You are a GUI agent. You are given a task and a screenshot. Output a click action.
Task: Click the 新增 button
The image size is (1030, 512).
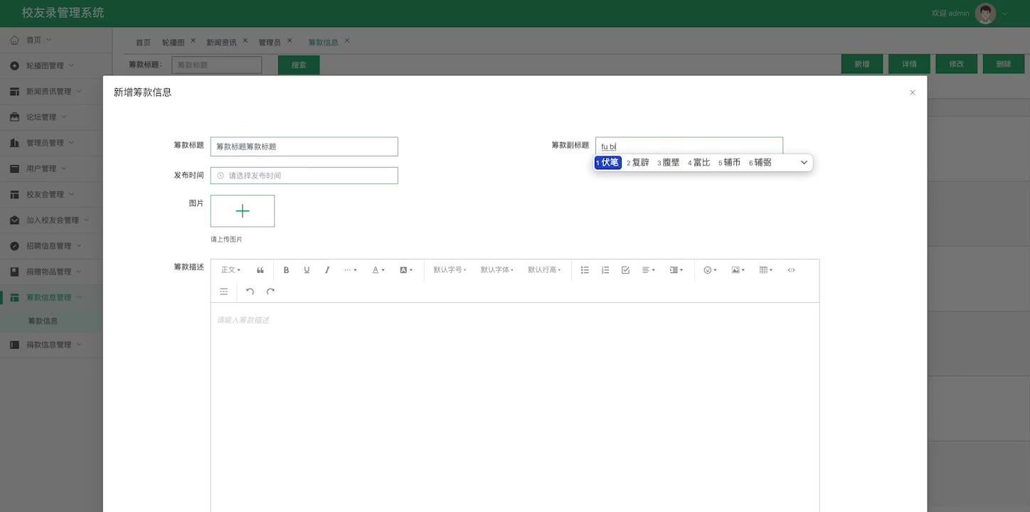pyautogui.click(x=862, y=64)
